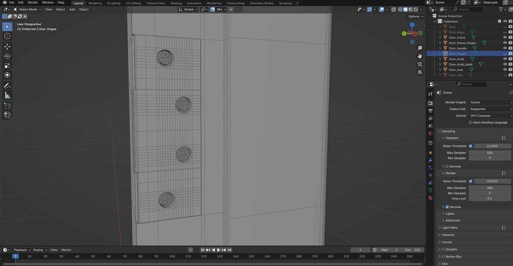The image size is (513, 266).
Task: Hide Door_frame in viewport
Action: coord(505,38)
